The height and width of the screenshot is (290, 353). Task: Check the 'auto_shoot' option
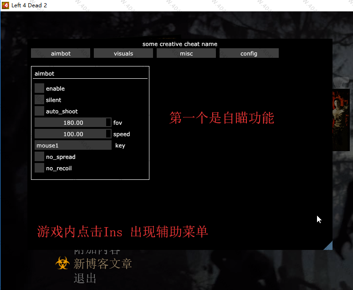tap(40, 111)
